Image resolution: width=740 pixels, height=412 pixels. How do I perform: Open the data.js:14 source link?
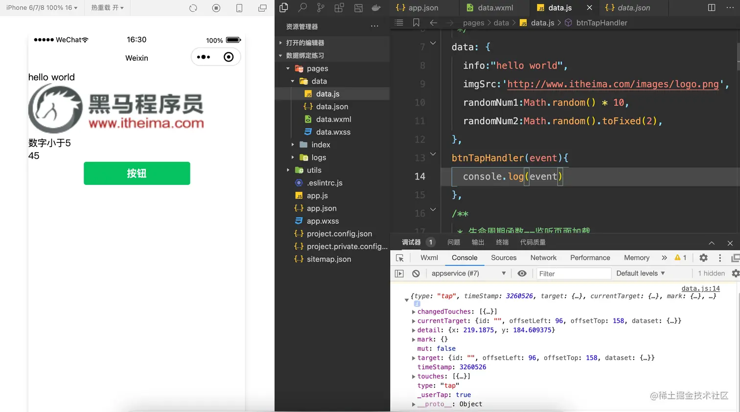click(701, 289)
